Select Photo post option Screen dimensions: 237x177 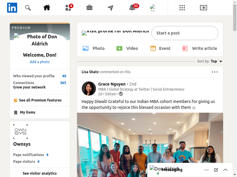94,48
